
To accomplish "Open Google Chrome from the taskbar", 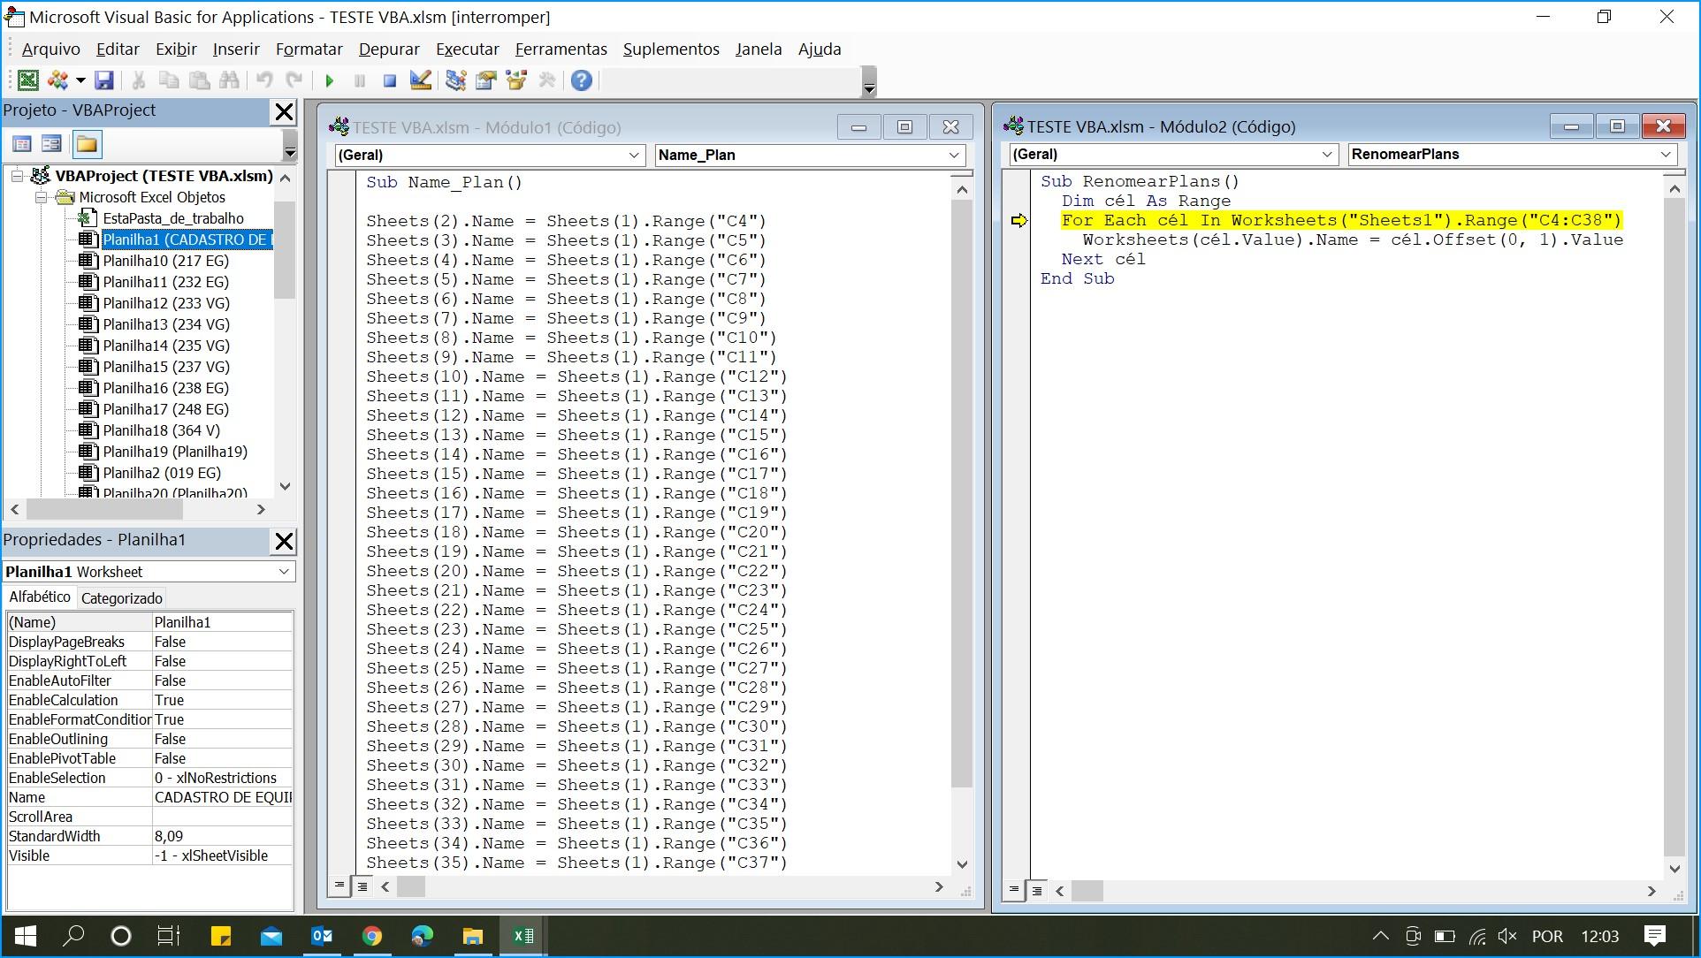I will [x=372, y=936].
